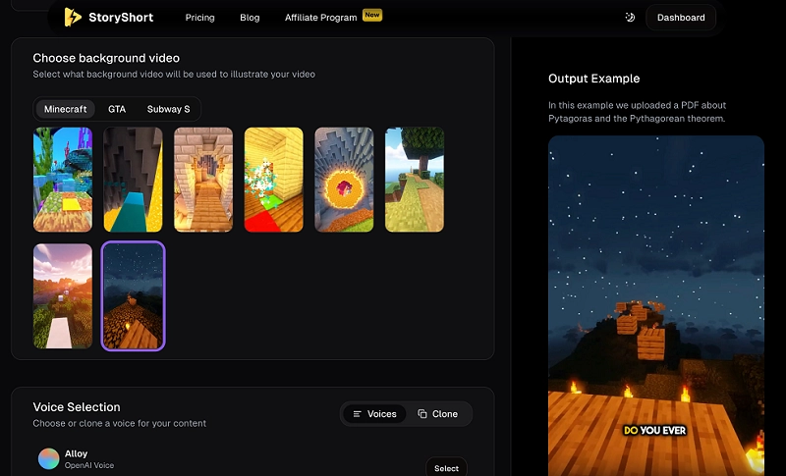
Task: Open the Blog link
Action: pos(250,18)
